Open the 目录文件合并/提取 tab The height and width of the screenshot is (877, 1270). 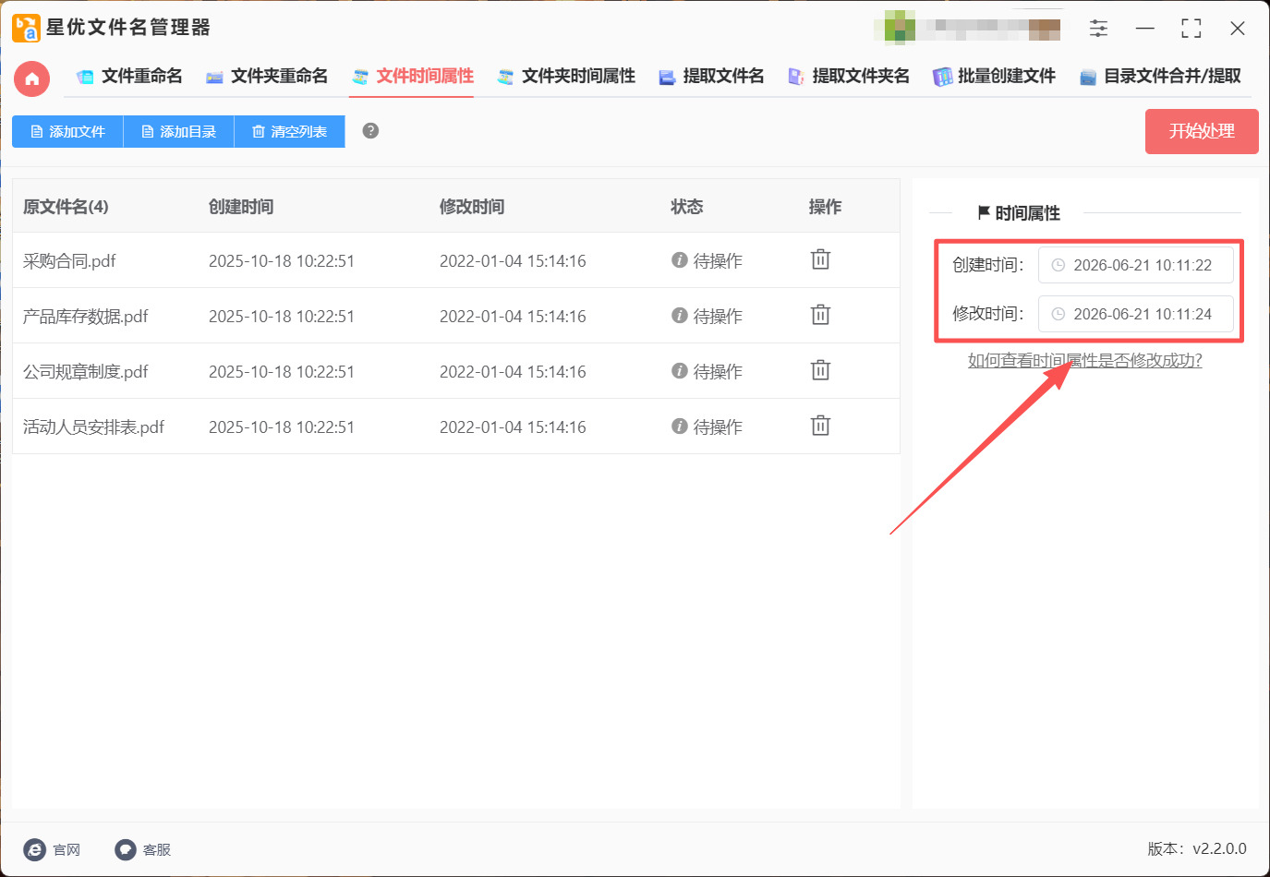pos(1160,77)
